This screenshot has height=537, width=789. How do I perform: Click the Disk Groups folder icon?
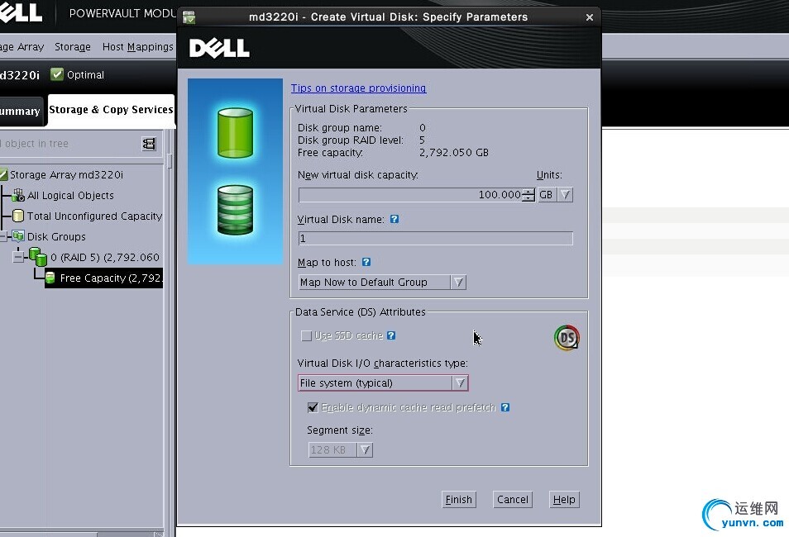[x=18, y=235]
